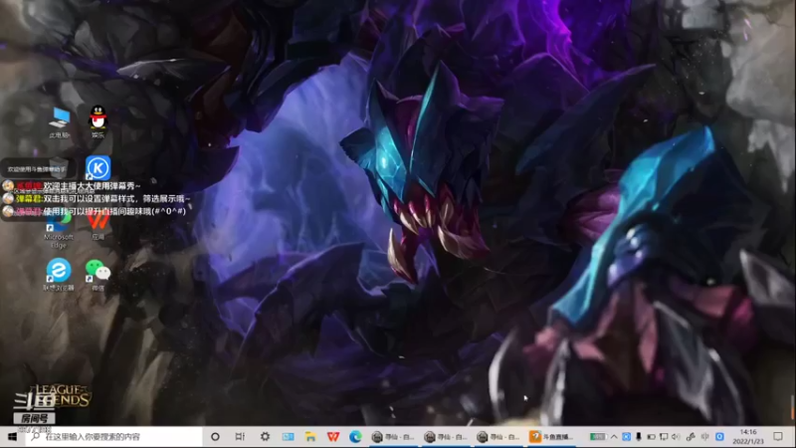Switch to the rightmost 寻仙 taskbar window
Viewport: 796px width, 448px height.
point(499,436)
